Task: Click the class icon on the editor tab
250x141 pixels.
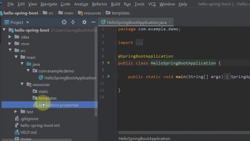Action: point(103,22)
